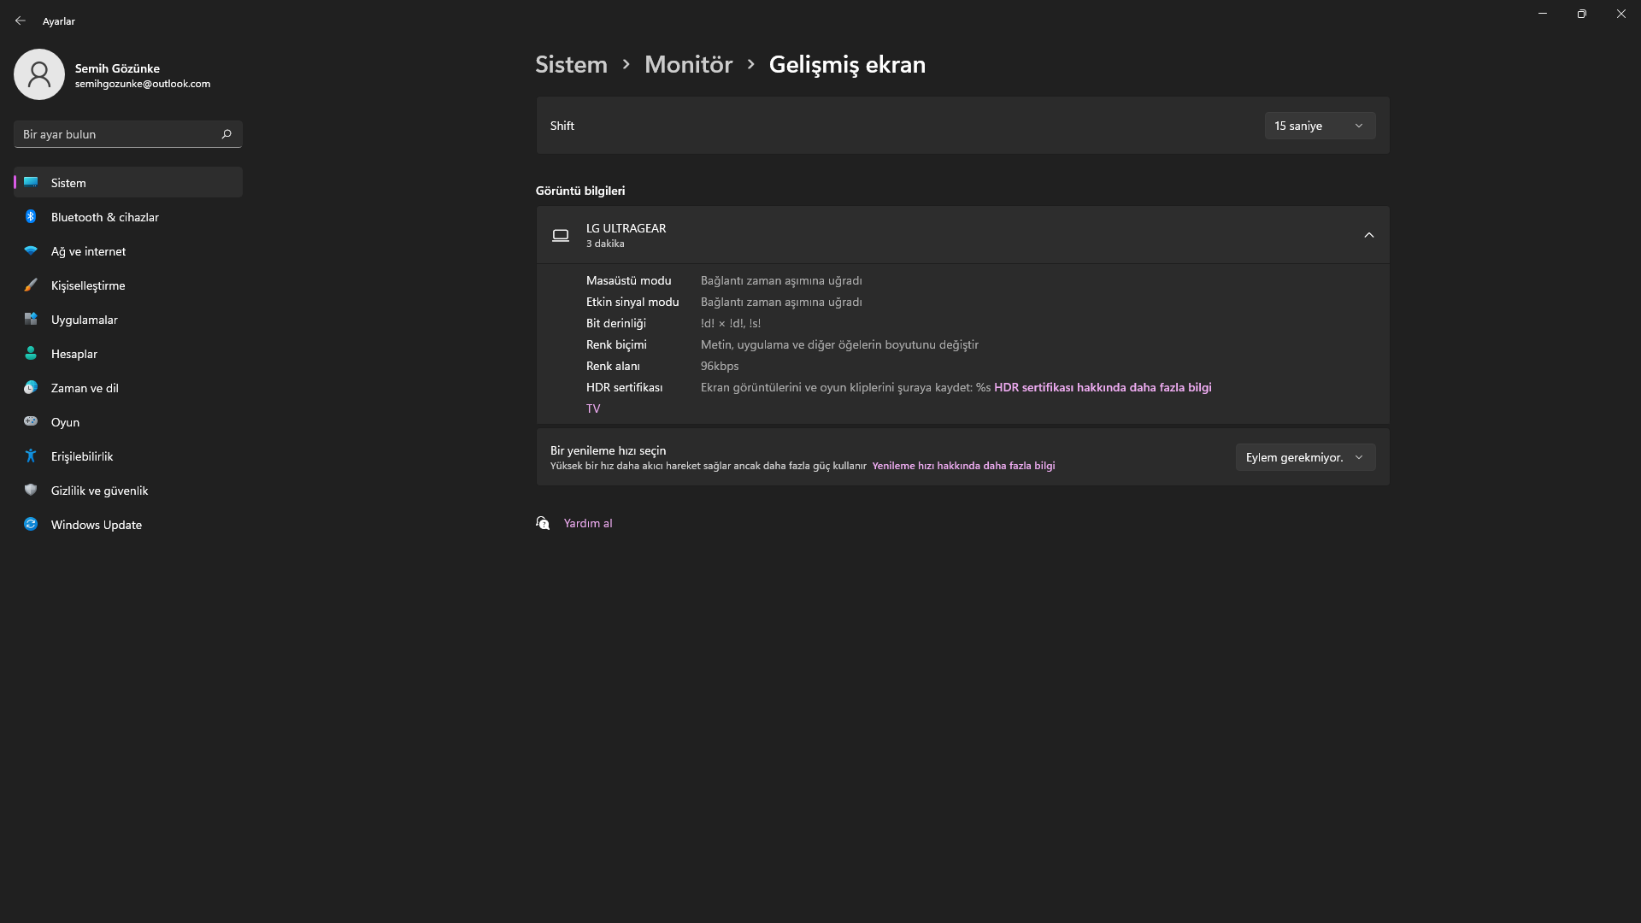Click the Yardım al help link
The height and width of the screenshot is (923, 1641).
coord(588,523)
